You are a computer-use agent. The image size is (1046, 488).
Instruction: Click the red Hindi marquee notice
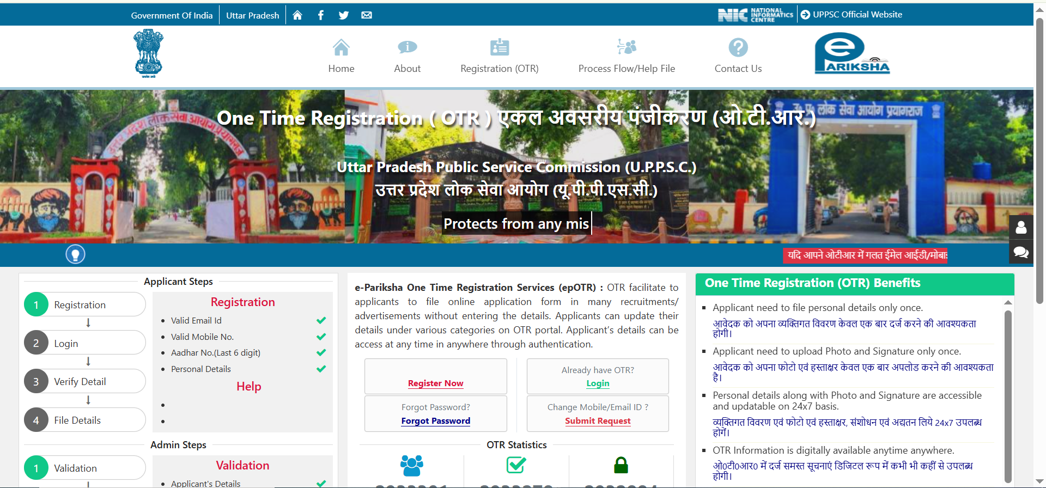[x=865, y=255]
